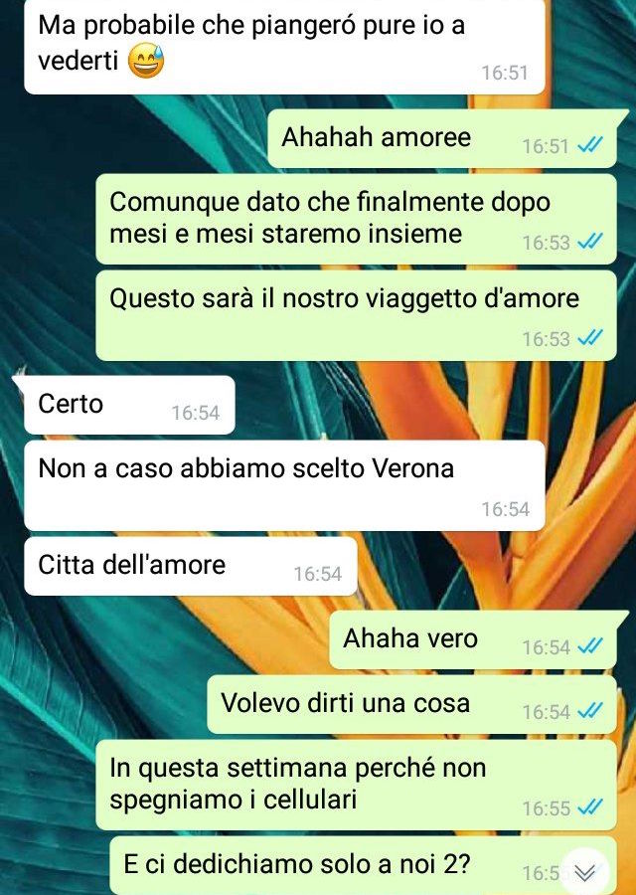Tap 'Questo sarà il nostro viaggetto d'amore' bubble

357,315
